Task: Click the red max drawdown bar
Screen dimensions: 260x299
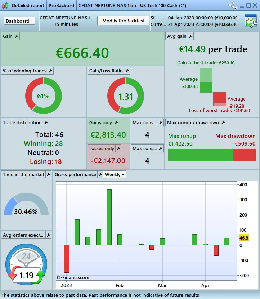Action: pos(245,155)
